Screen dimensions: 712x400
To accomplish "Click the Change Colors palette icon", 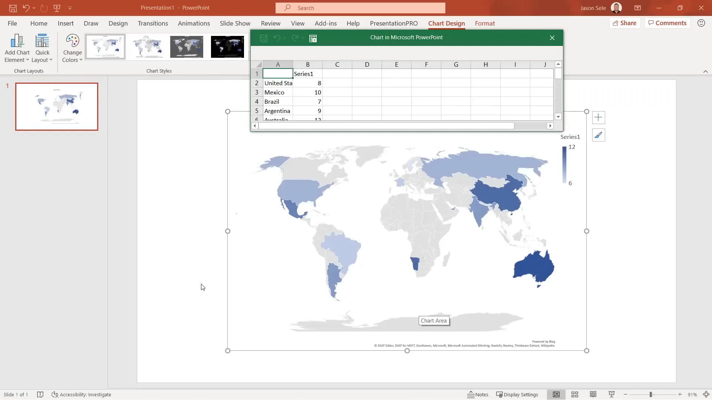I will (x=72, y=41).
